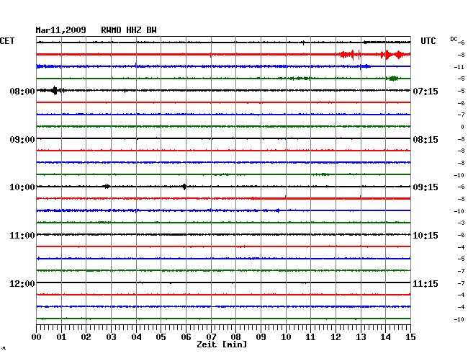Select minute 11 on the time axis

coord(310,337)
